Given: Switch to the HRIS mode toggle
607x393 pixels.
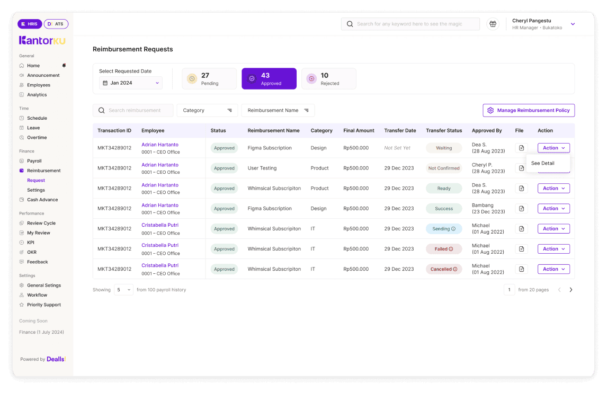Looking at the screenshot, I should pyautogui.click(x=30, y=24).
